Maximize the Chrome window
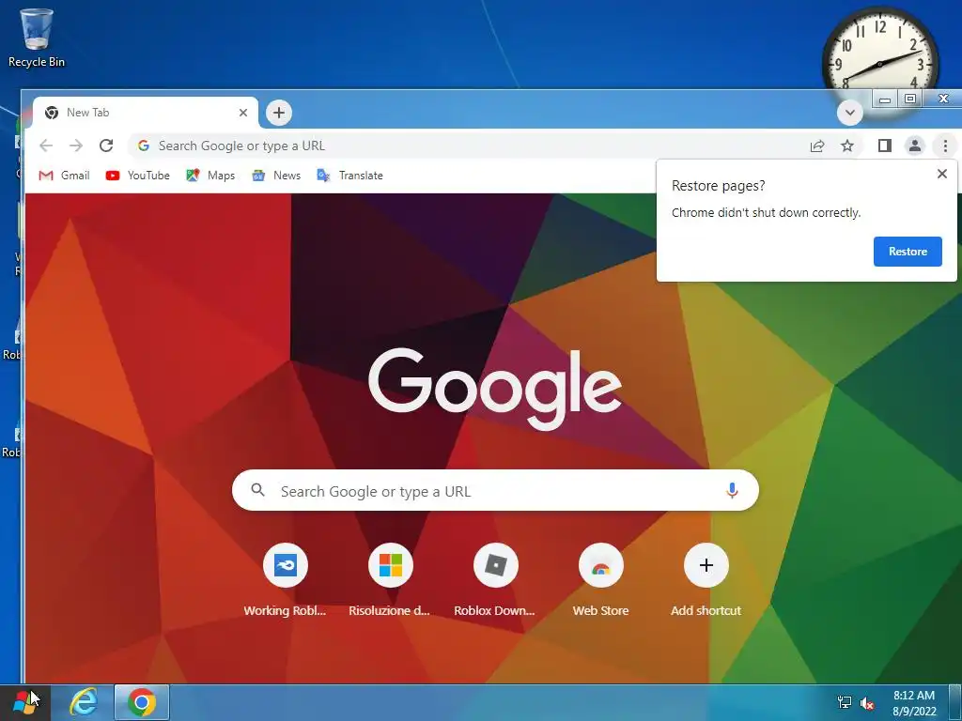Image resolution: width=962 pixels, height=721 pixels. pyautogui.click(x=910, y=100)
